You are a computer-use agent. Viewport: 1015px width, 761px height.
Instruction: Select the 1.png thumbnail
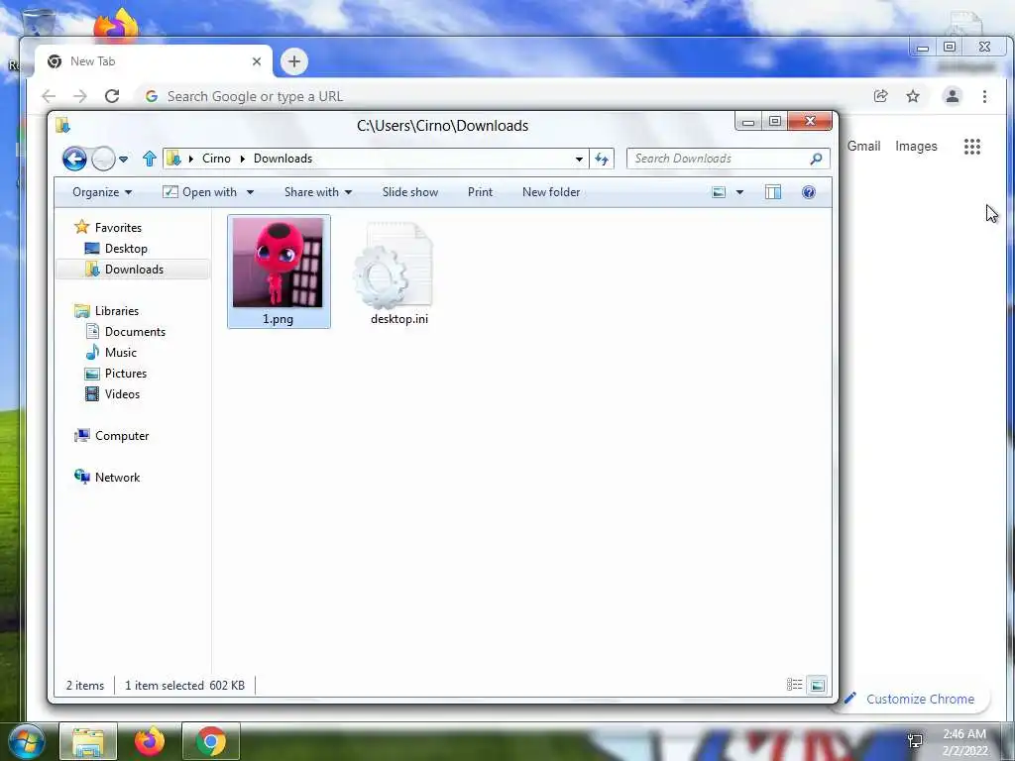pyautogui.click(x=278, y=262)
